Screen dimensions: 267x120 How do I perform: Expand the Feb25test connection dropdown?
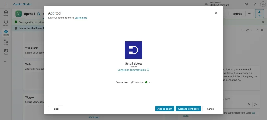pos(150,82)
